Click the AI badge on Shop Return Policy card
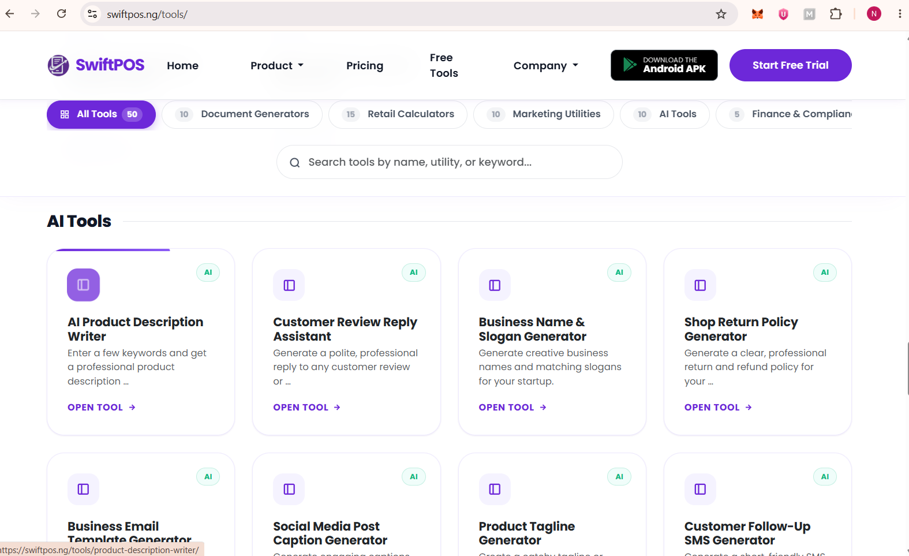 tap(825, 273)
